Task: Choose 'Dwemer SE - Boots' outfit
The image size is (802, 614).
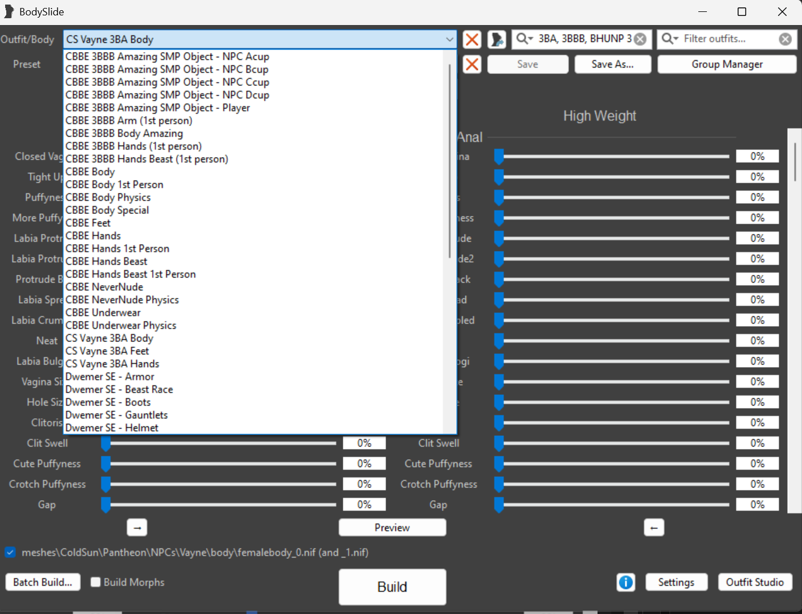Action: point(108,402)
